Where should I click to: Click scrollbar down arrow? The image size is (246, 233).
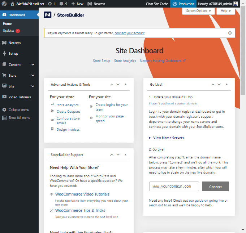tap(243, 230)
